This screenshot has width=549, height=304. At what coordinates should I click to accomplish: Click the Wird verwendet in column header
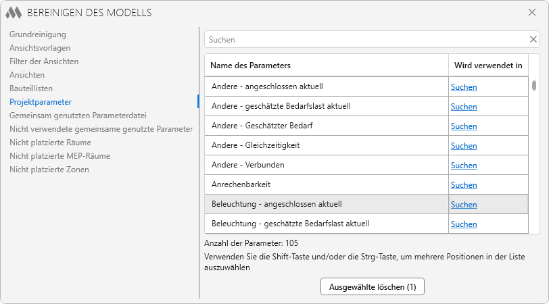tap(487, 66)
